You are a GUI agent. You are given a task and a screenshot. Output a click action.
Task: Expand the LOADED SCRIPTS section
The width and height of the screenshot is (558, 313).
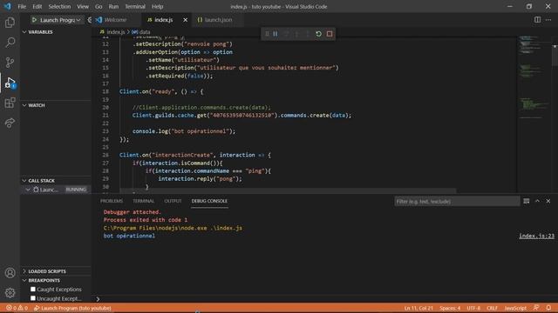(24, 271)
